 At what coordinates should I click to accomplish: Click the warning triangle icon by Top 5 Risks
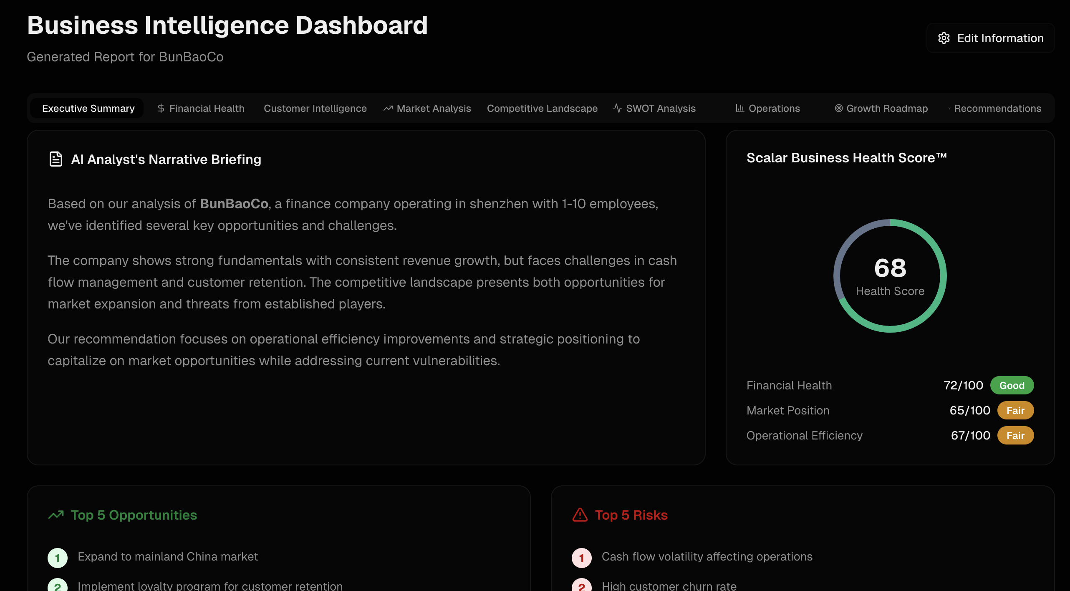(x=580, y=515)
